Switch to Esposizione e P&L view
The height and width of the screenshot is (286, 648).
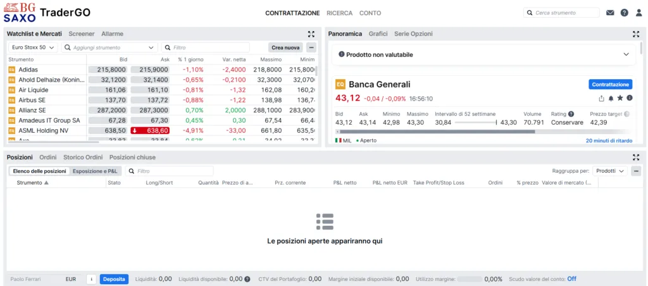(95, 171)
